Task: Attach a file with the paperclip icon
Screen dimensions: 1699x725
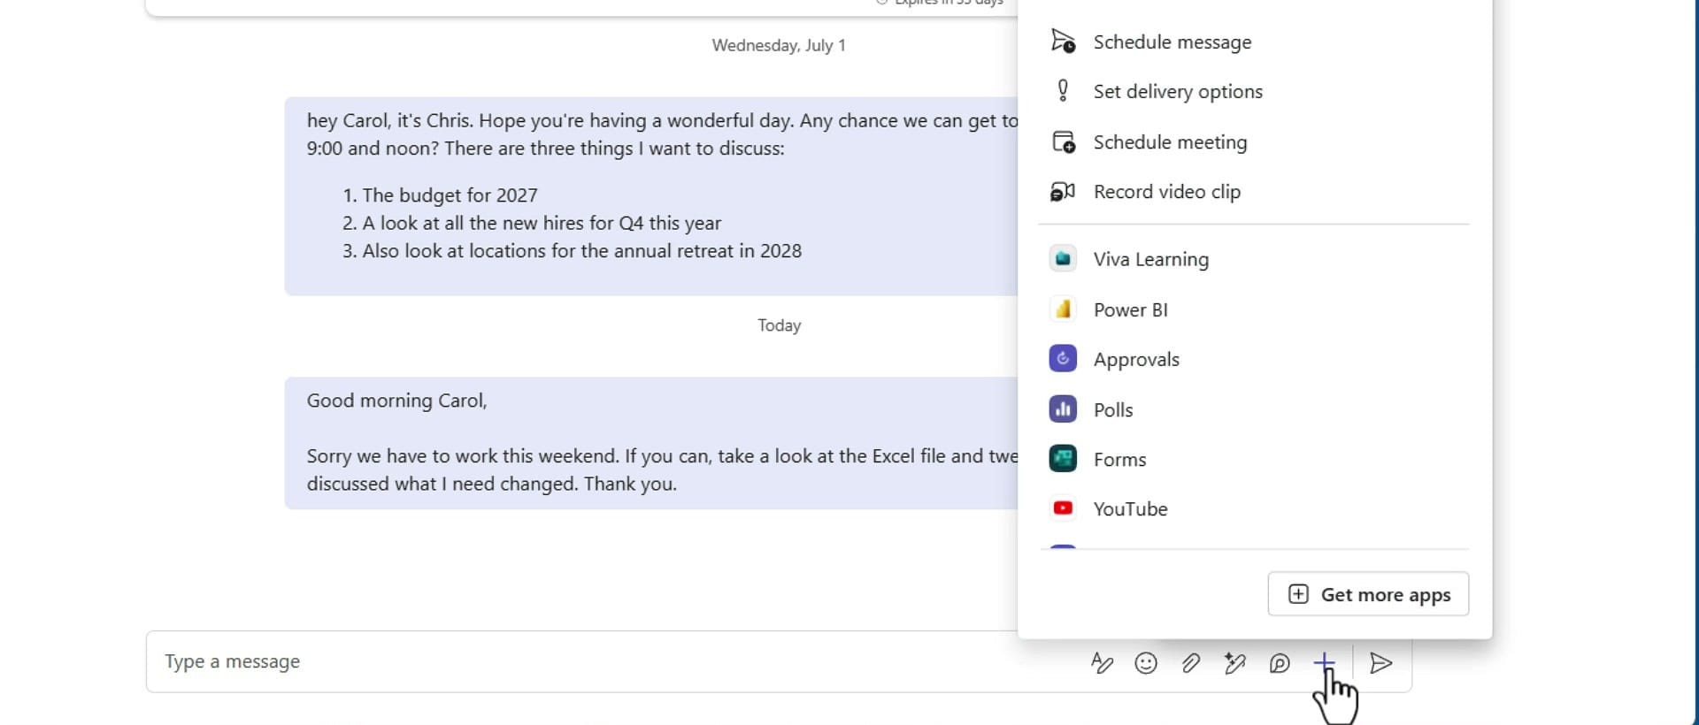Action: tap(1191, 663)
